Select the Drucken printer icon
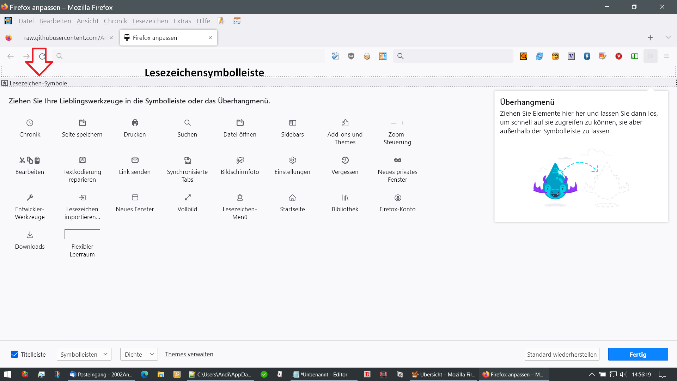This screenshot has height=381, width=677. click(x=135, y=123)
